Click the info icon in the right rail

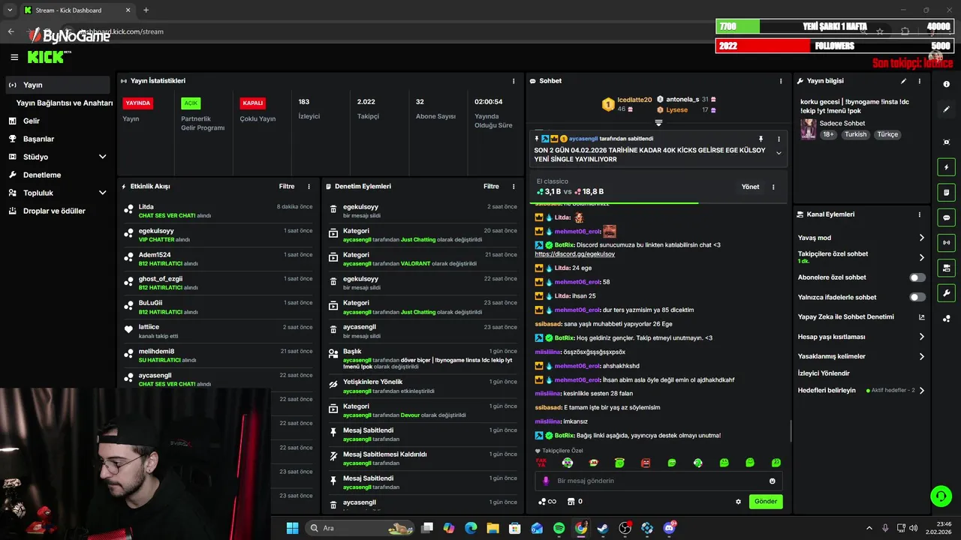point(947,84)
